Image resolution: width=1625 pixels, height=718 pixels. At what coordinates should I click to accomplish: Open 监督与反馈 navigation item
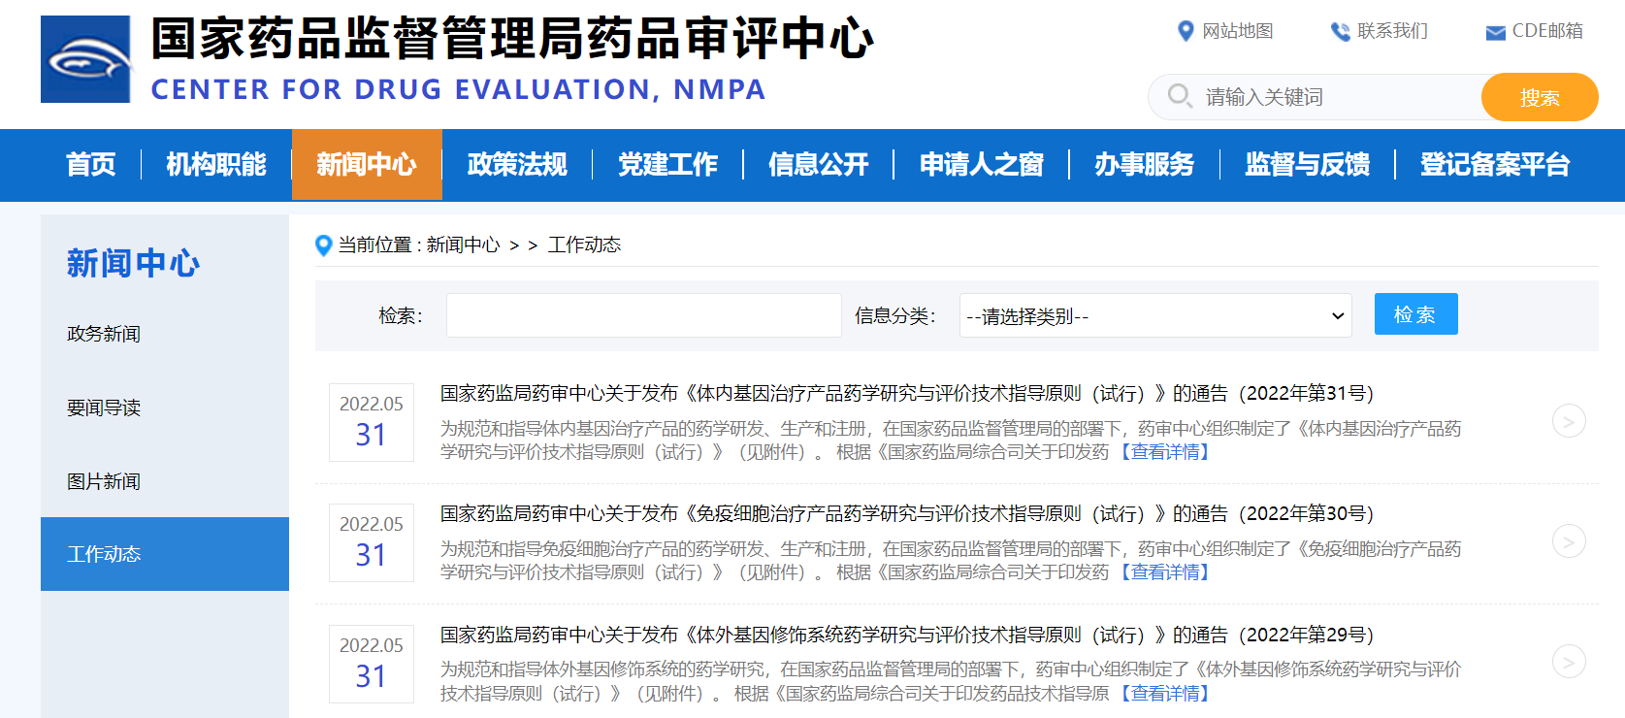pos(1307,165)
